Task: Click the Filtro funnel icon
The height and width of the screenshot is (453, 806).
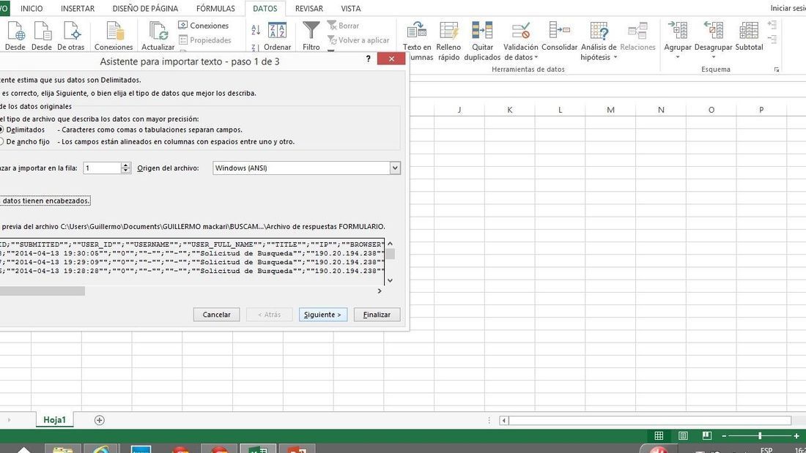Action: (x=311, y=30)
